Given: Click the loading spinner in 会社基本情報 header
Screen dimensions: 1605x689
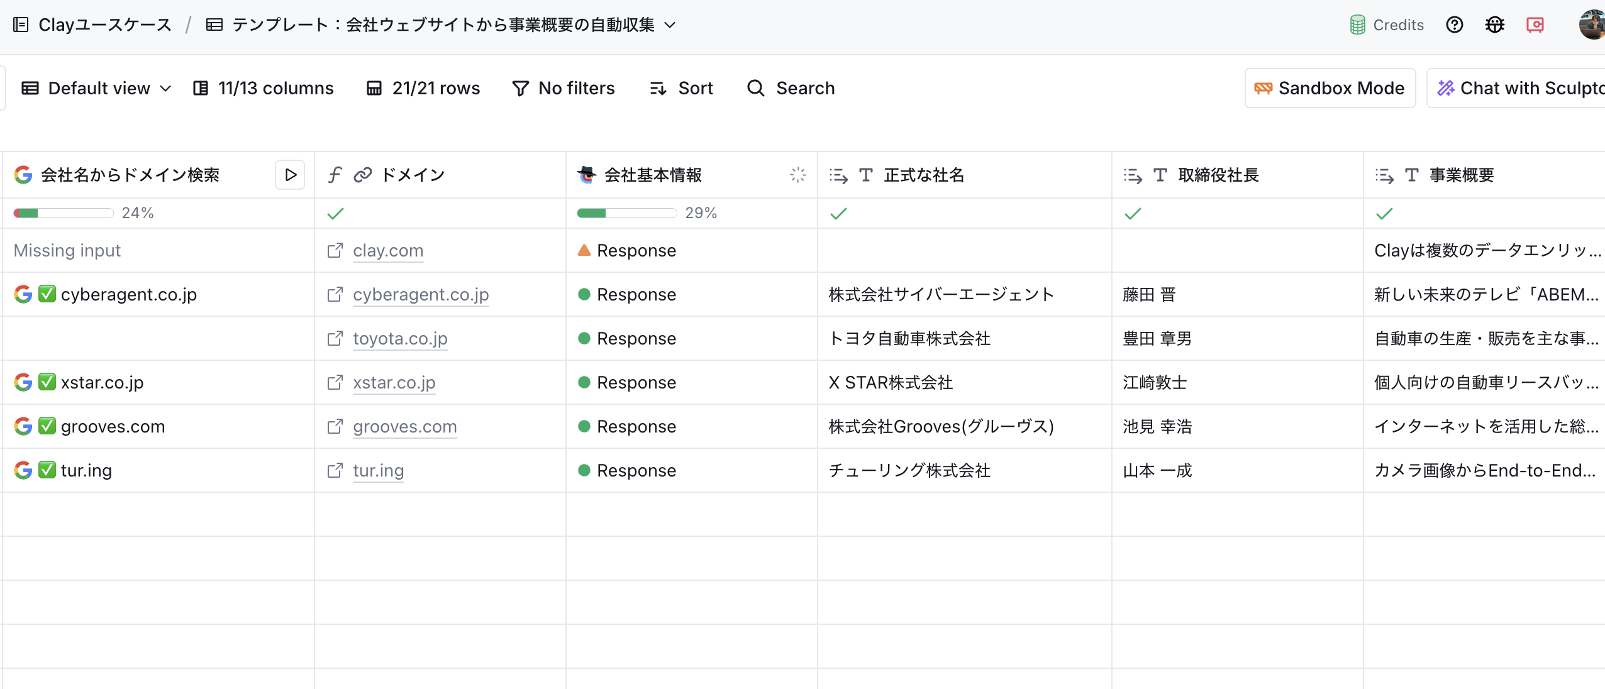Looking at the screenshot, I should [797, 175].
